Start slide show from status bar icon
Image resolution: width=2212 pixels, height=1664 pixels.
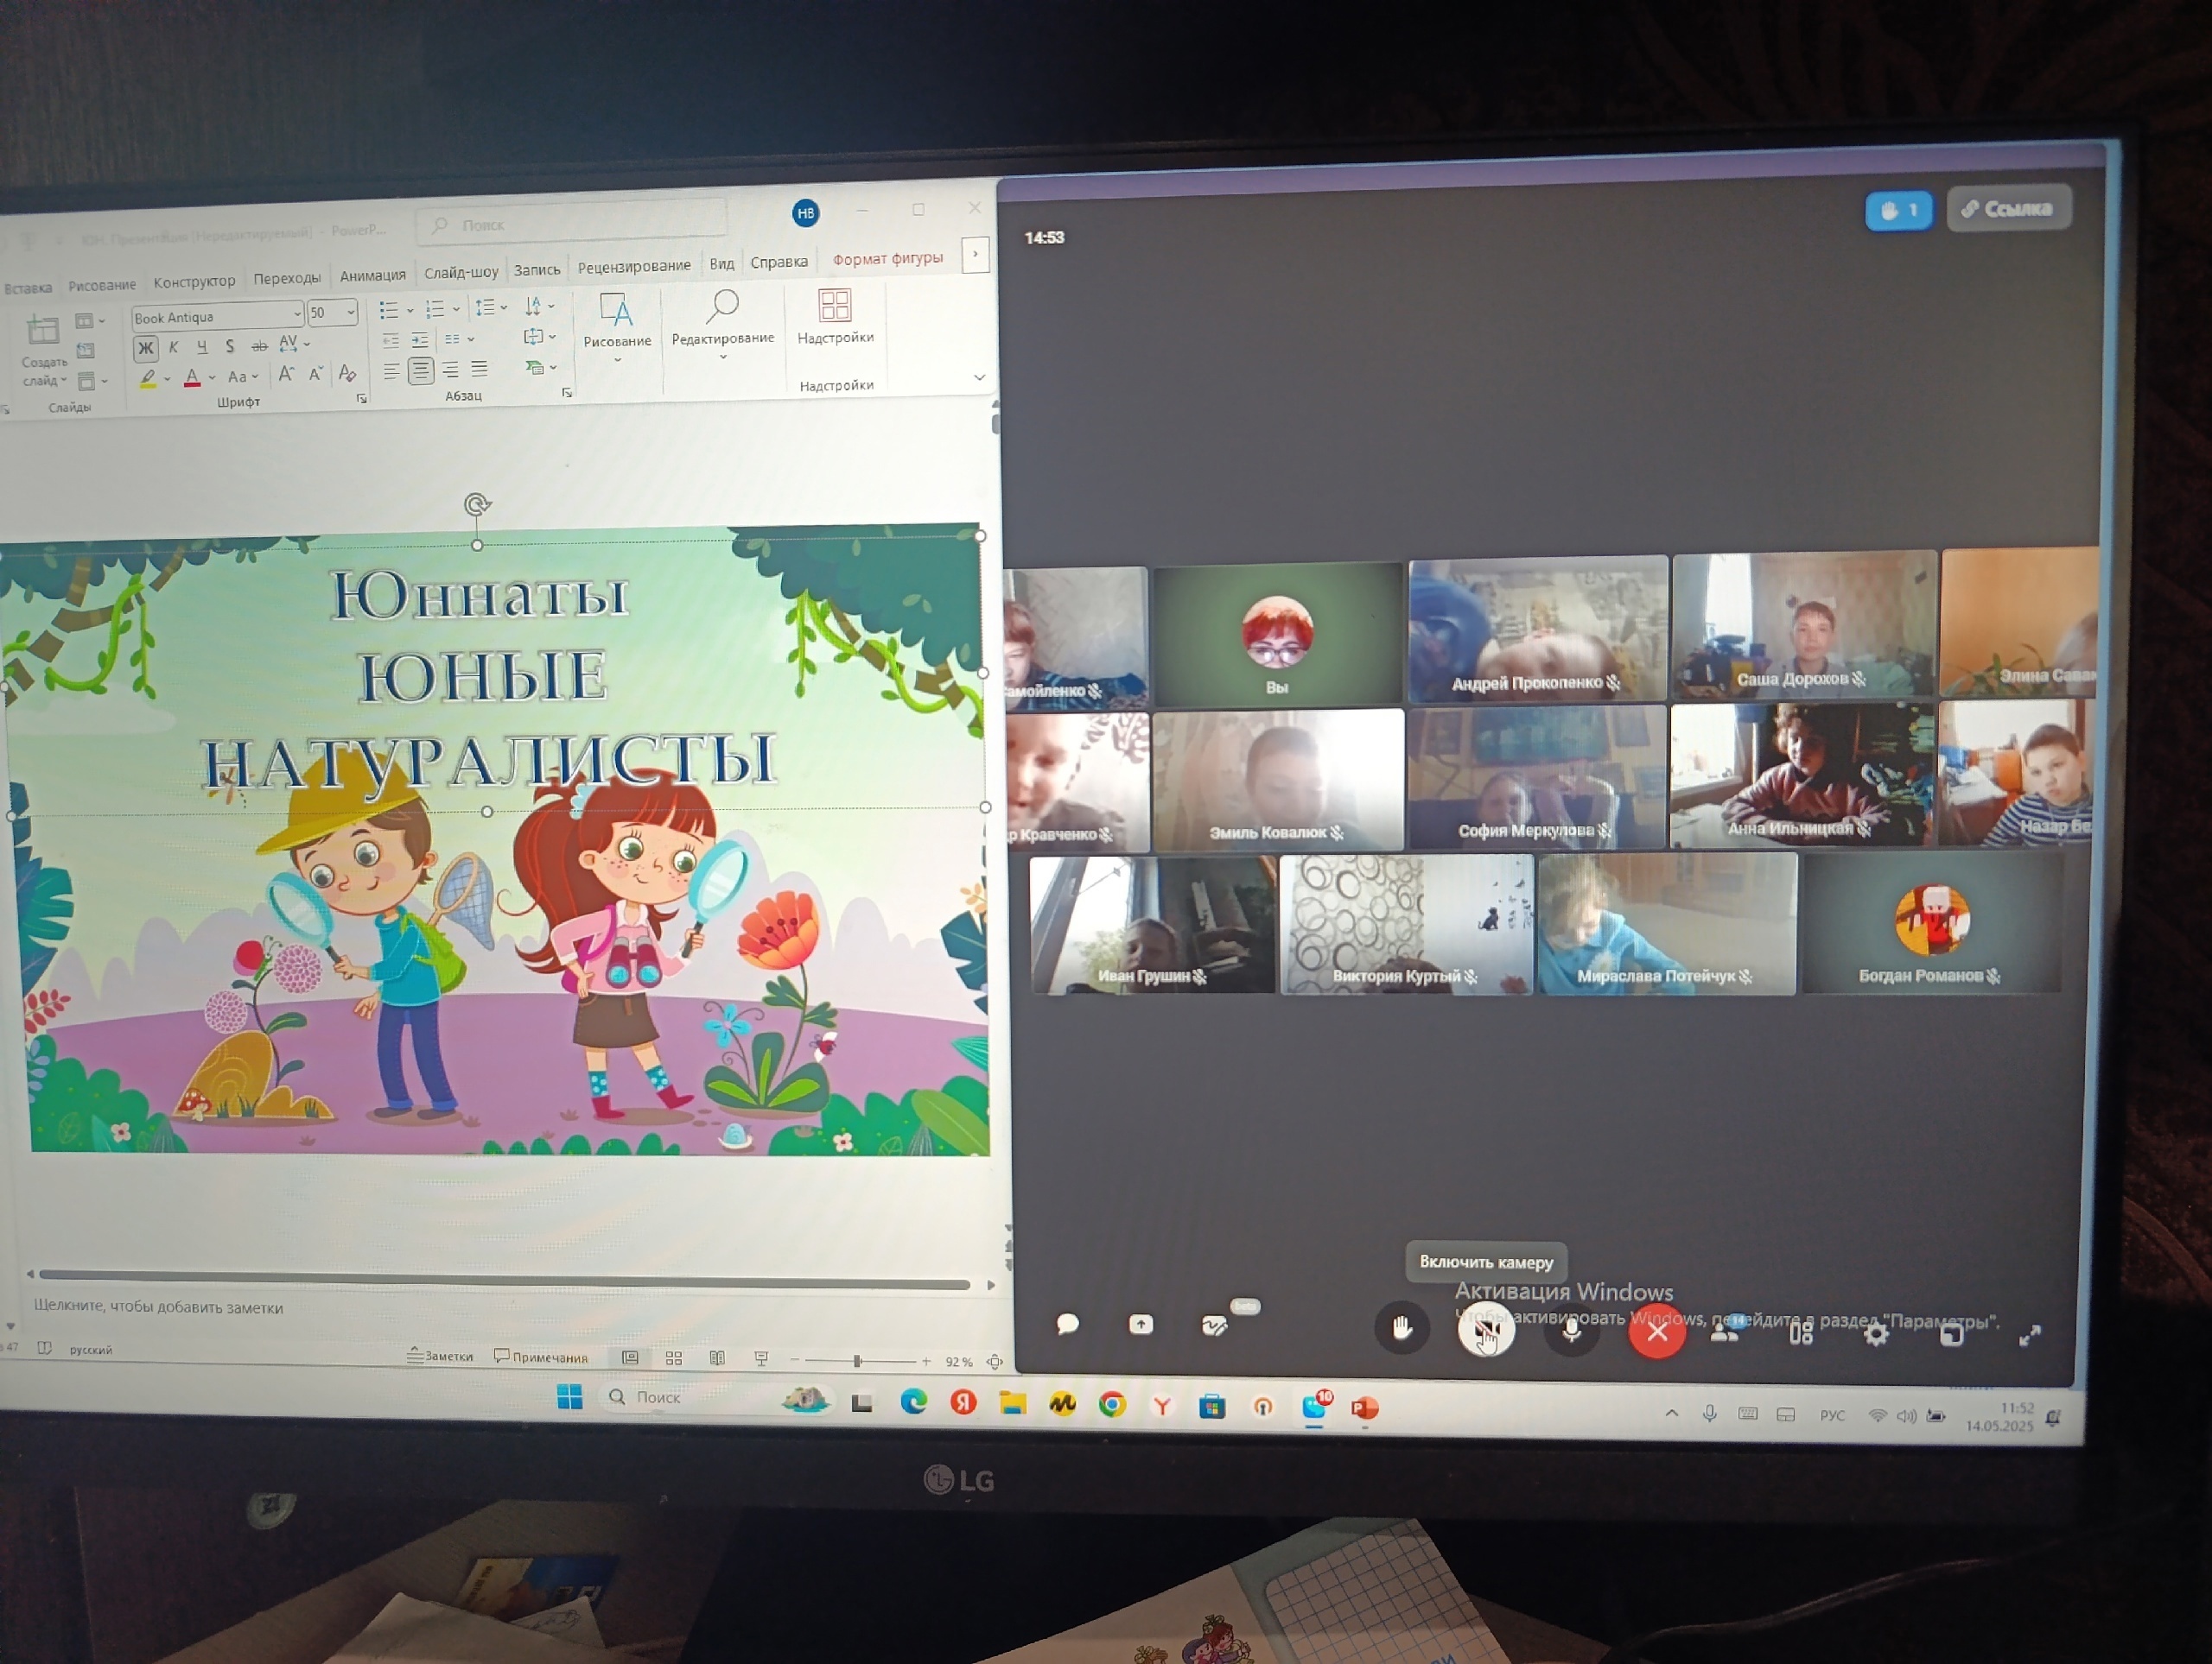(761, 1358)
